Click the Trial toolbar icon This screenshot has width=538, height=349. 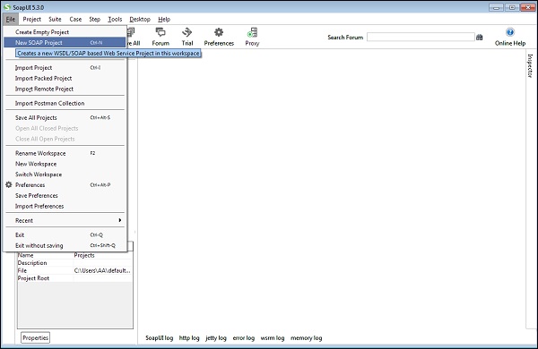(187, 32)
